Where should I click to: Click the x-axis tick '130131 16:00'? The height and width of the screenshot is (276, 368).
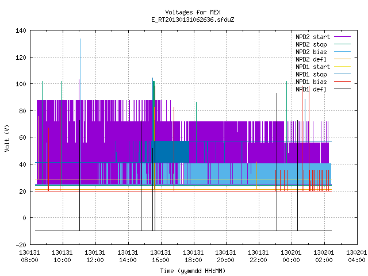click(x=160, y=256)
